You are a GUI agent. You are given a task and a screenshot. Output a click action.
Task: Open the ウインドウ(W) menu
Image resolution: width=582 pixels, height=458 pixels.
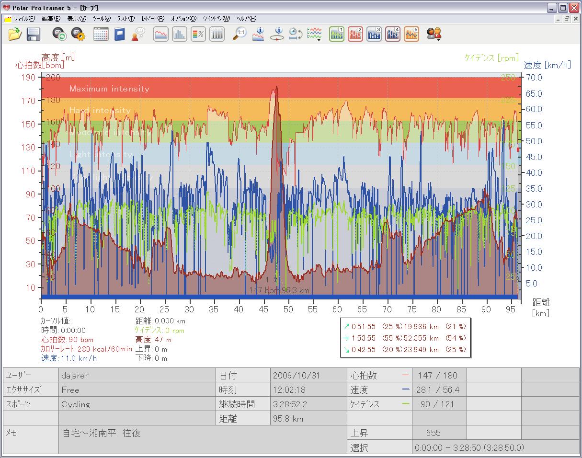[217, 19]
